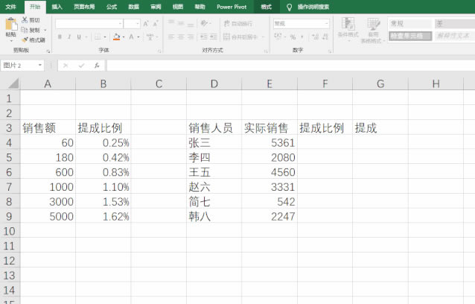
Task: Click the formula bar Cancel X icon
Action: tap(66, 65)
